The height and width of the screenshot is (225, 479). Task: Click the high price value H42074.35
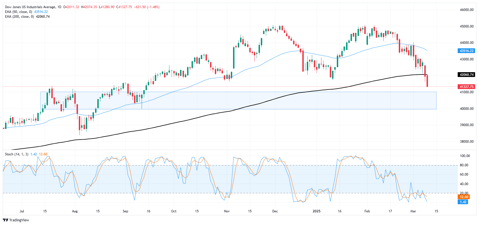click(89, 7)
